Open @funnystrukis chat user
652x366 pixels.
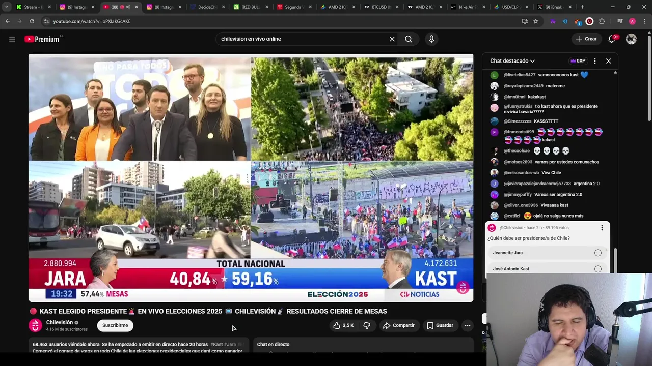click(518, 106)
